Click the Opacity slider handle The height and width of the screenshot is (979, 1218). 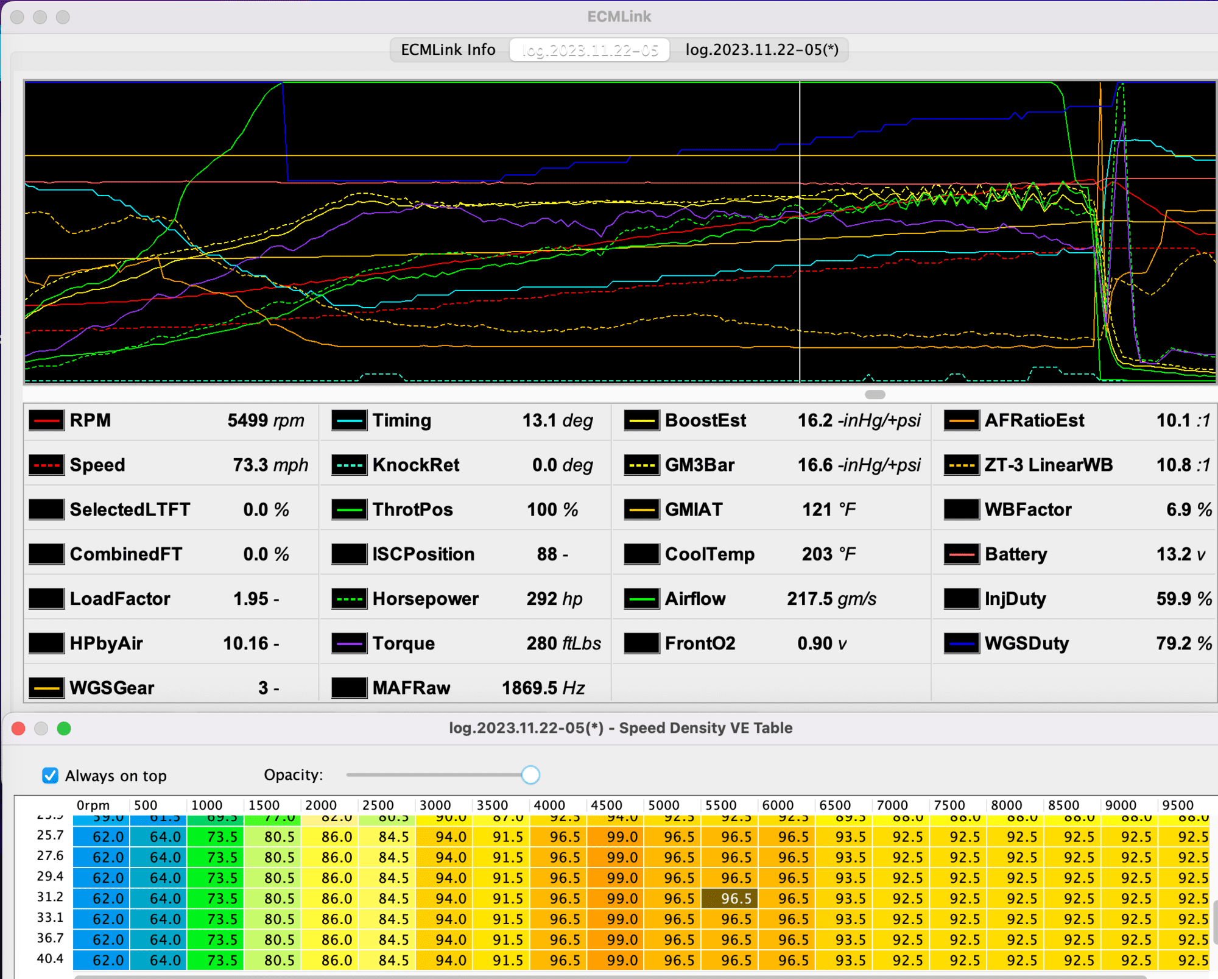pyautogui.click(x=530, y=775)
